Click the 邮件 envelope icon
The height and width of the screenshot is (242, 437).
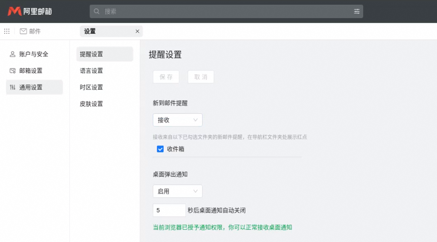(x=23, y=31)
